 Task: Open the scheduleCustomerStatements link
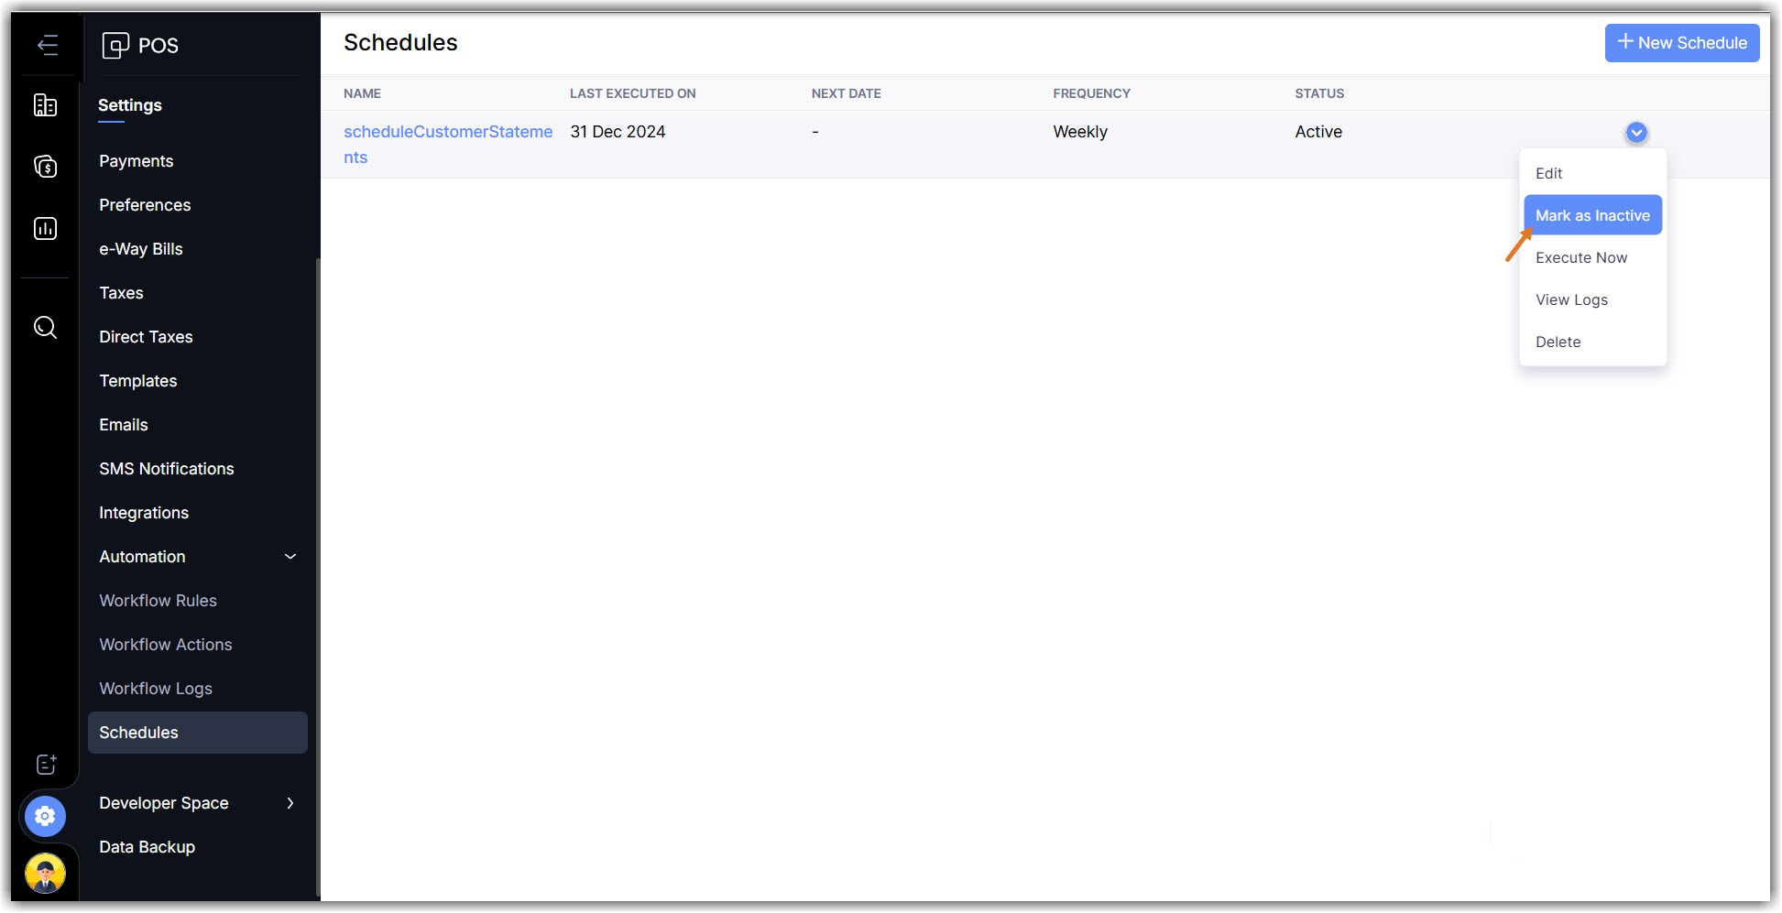[x=448, y=145]
